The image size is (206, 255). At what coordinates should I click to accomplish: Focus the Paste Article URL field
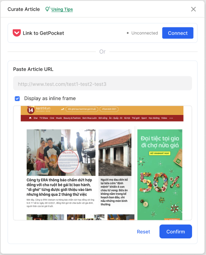[x=103, y=83]
